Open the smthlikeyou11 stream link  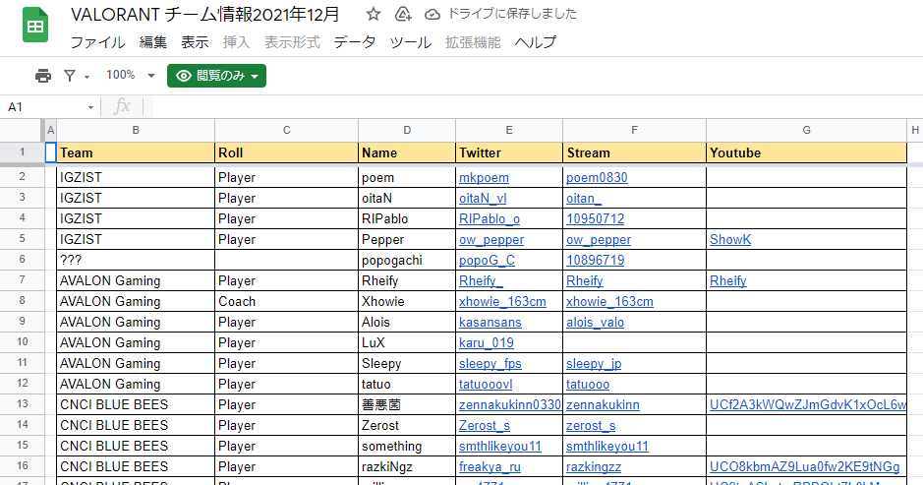click(x=607, y=446)
